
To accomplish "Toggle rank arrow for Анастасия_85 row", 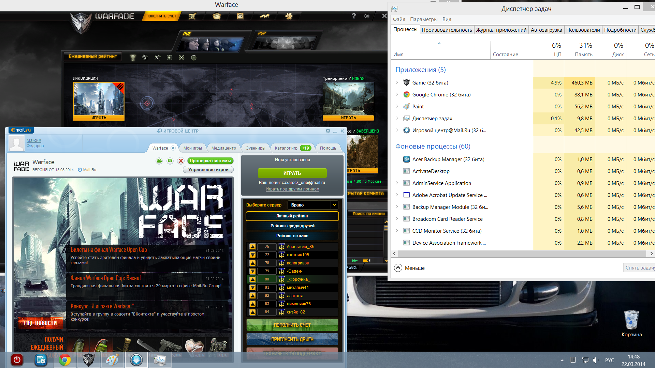I will (253, 247).
